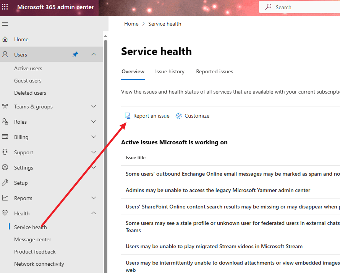The height and width of the screenshot is (273, 340).
Task: Click the Roles icon in sidebar
Action: pos(5,121)
